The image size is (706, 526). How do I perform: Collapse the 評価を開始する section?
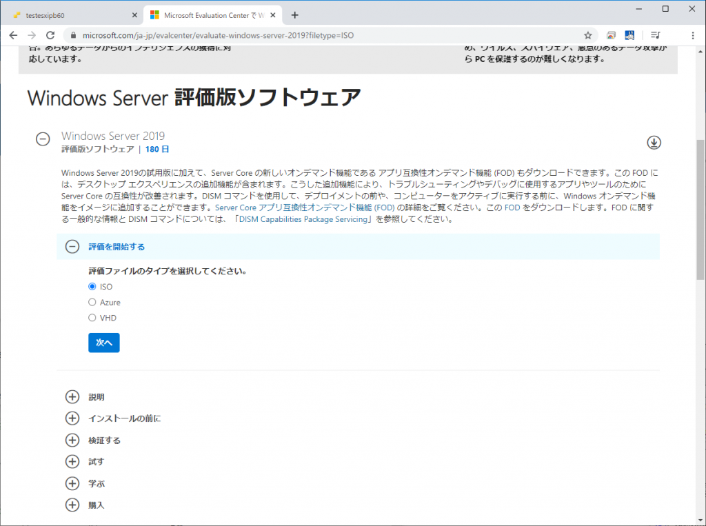(x=72, y=246)
